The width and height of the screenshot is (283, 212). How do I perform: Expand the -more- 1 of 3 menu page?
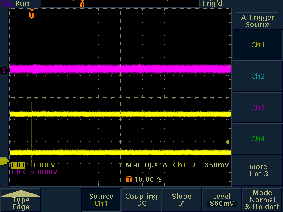click(x=257, y=170)
